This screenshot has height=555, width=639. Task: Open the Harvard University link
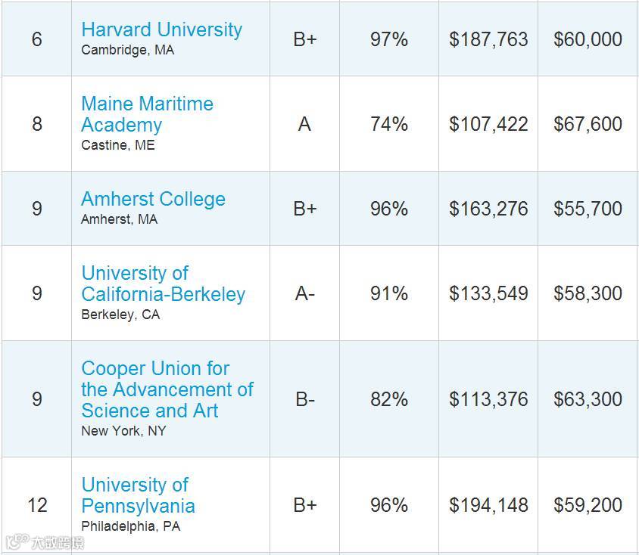pos(161,29)
